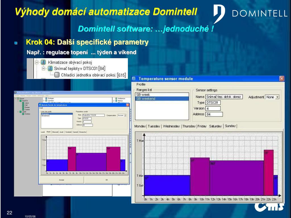The height and width of the screenshot is (218, 291).
Task: Open the Adjustment None dropdown
Action: (277, 97)
